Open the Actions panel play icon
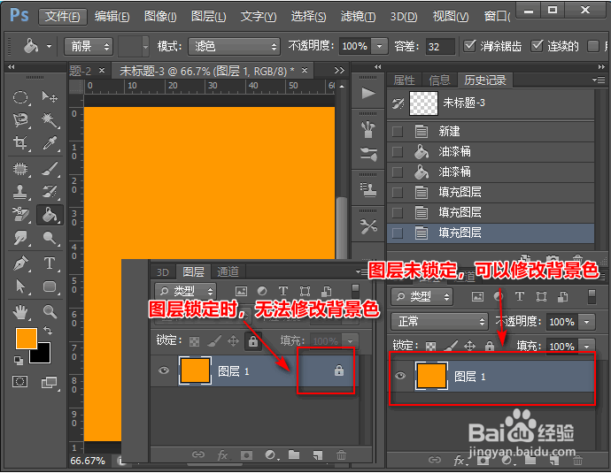 pos(367,94)
